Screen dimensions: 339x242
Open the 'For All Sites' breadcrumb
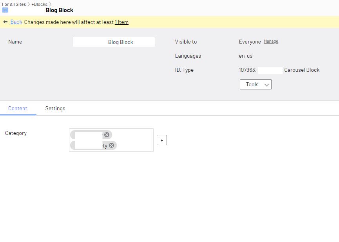pos(14,4)
